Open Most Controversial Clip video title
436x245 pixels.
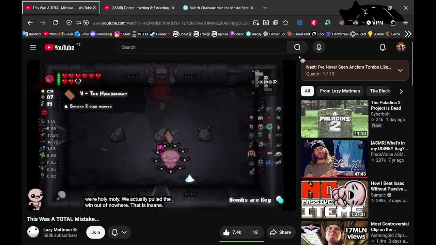[390, 227]
